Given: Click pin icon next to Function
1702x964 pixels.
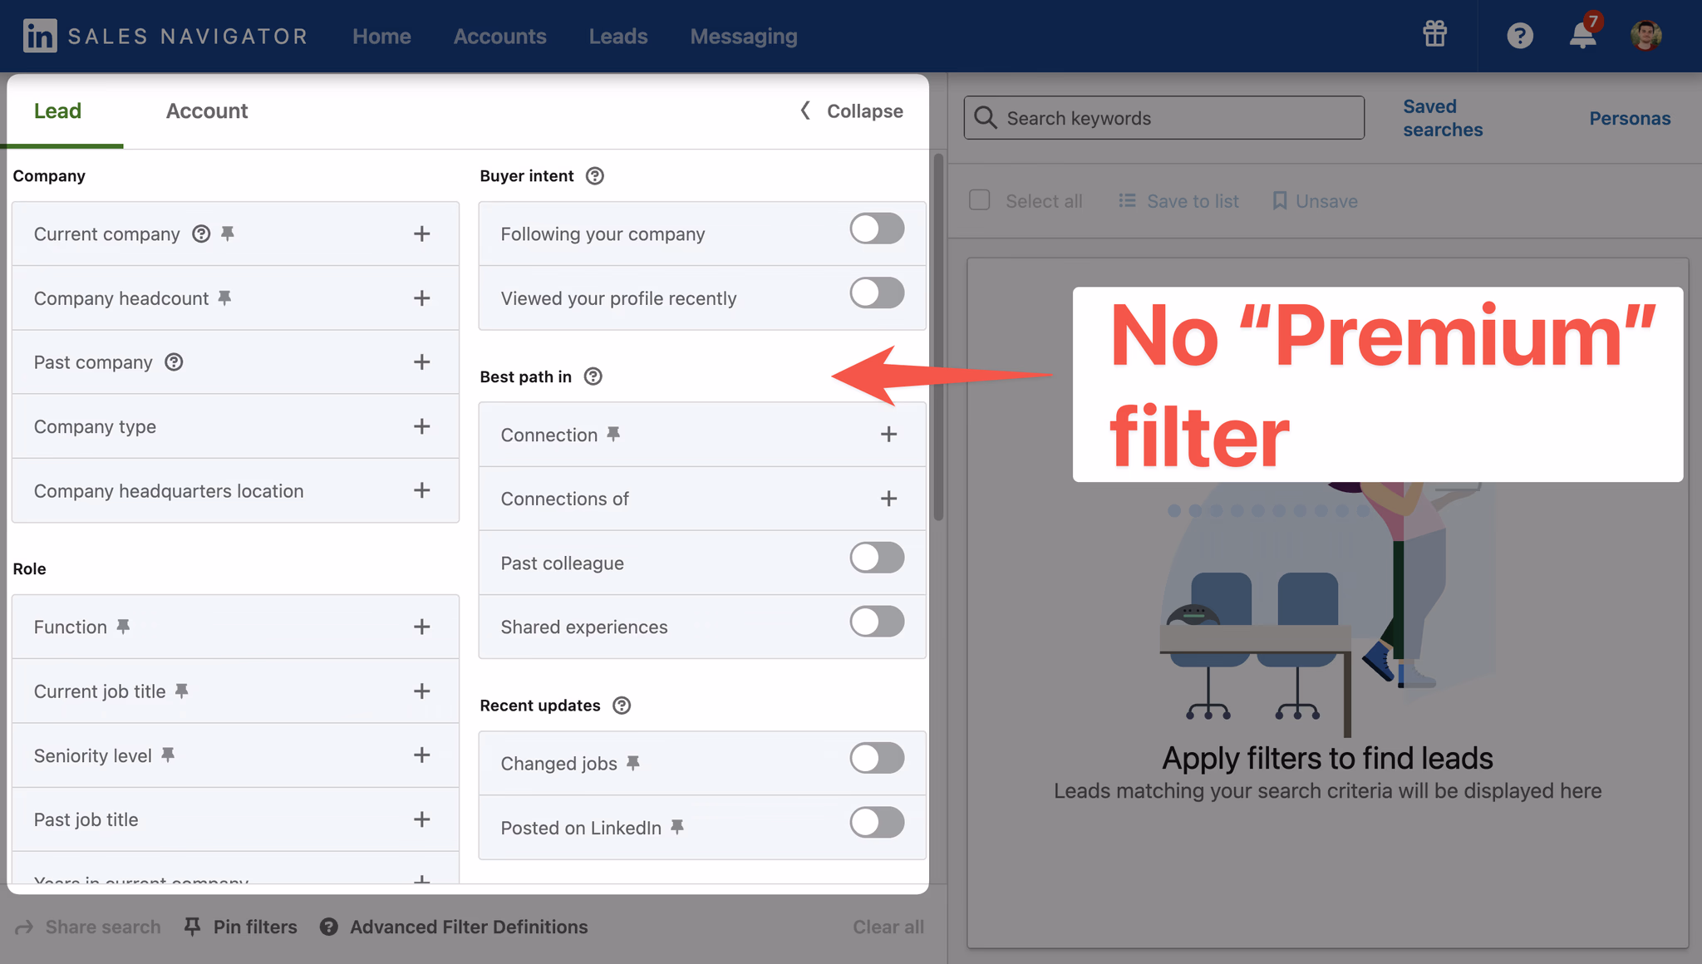Looking at the screenshot, I should (x=123, y=627).
